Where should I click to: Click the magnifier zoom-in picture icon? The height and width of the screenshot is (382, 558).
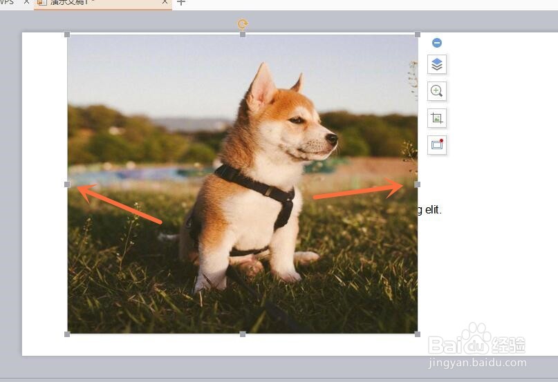(436, 91)
